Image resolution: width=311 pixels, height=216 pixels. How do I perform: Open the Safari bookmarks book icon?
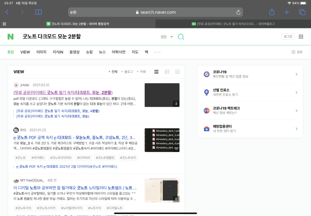[38, 12]
